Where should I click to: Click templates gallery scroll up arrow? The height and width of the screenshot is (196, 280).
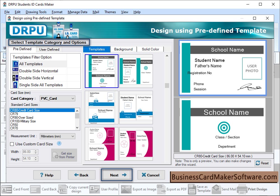[x=167, y=56]
